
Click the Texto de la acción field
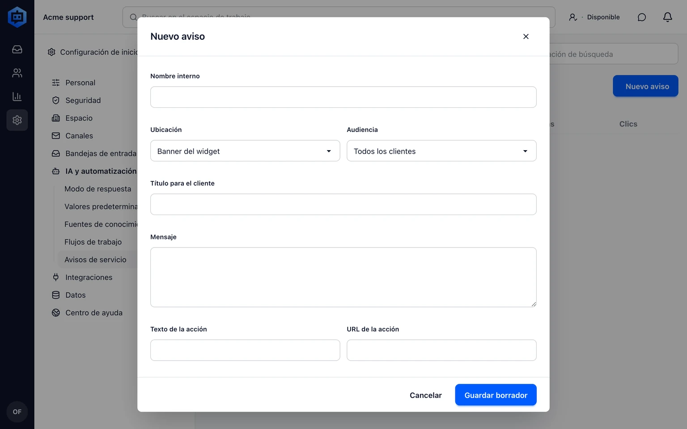click(245, 350)
